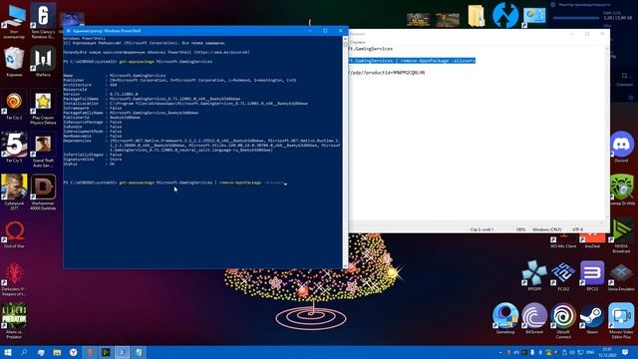Click the Windows (CRLF) status bar entry
The width and height of the screenshot is (638, 359).
(547, 229)
